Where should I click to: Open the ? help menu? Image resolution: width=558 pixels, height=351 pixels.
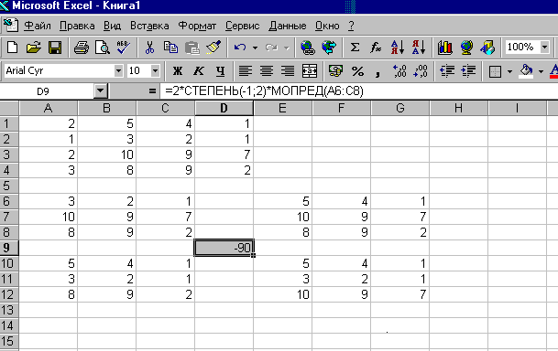(351, 26)
